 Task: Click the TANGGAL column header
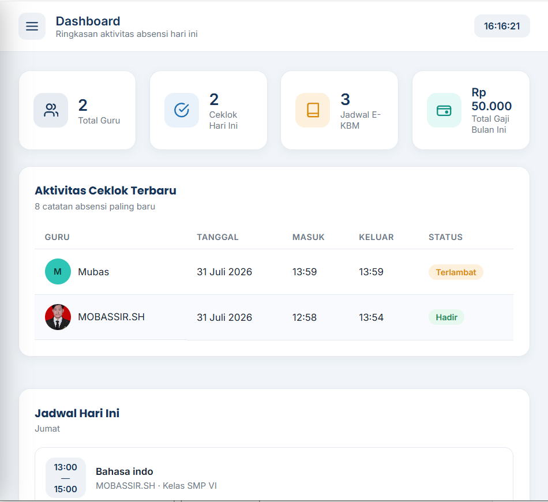(217, 237)
